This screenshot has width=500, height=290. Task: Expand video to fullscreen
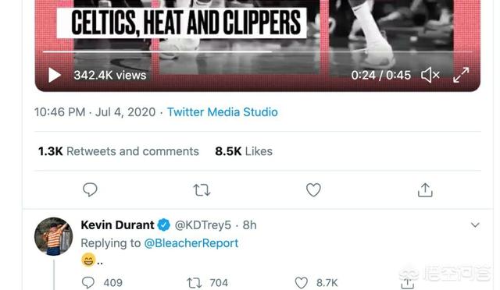[461, 75]
